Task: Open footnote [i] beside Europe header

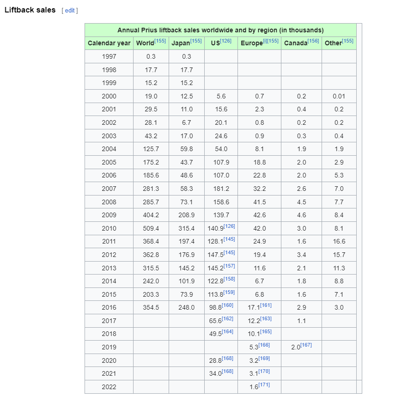Action: 265,41
